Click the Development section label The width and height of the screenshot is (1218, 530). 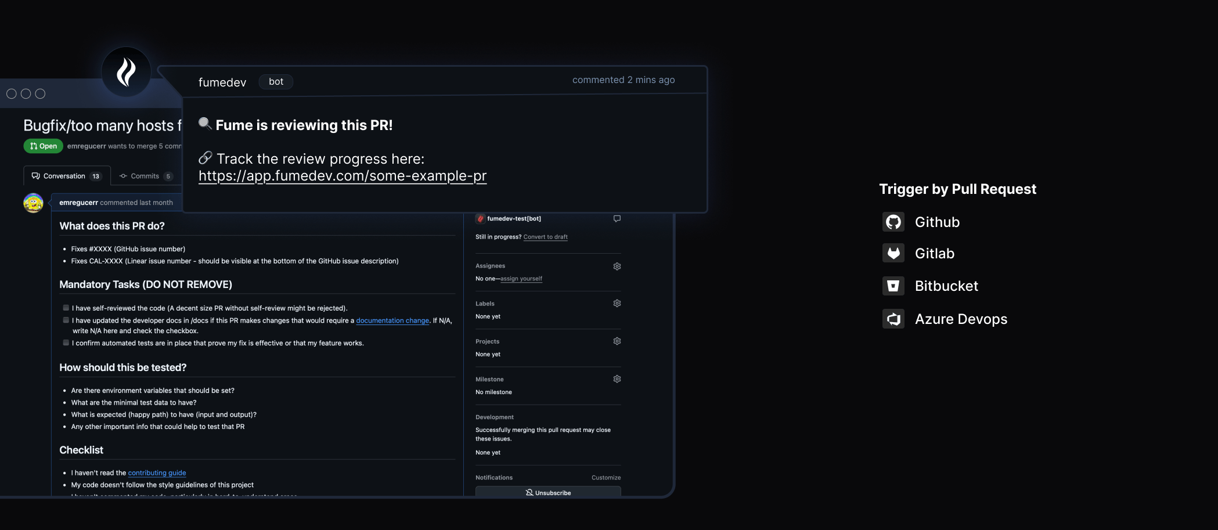[495, 417]
